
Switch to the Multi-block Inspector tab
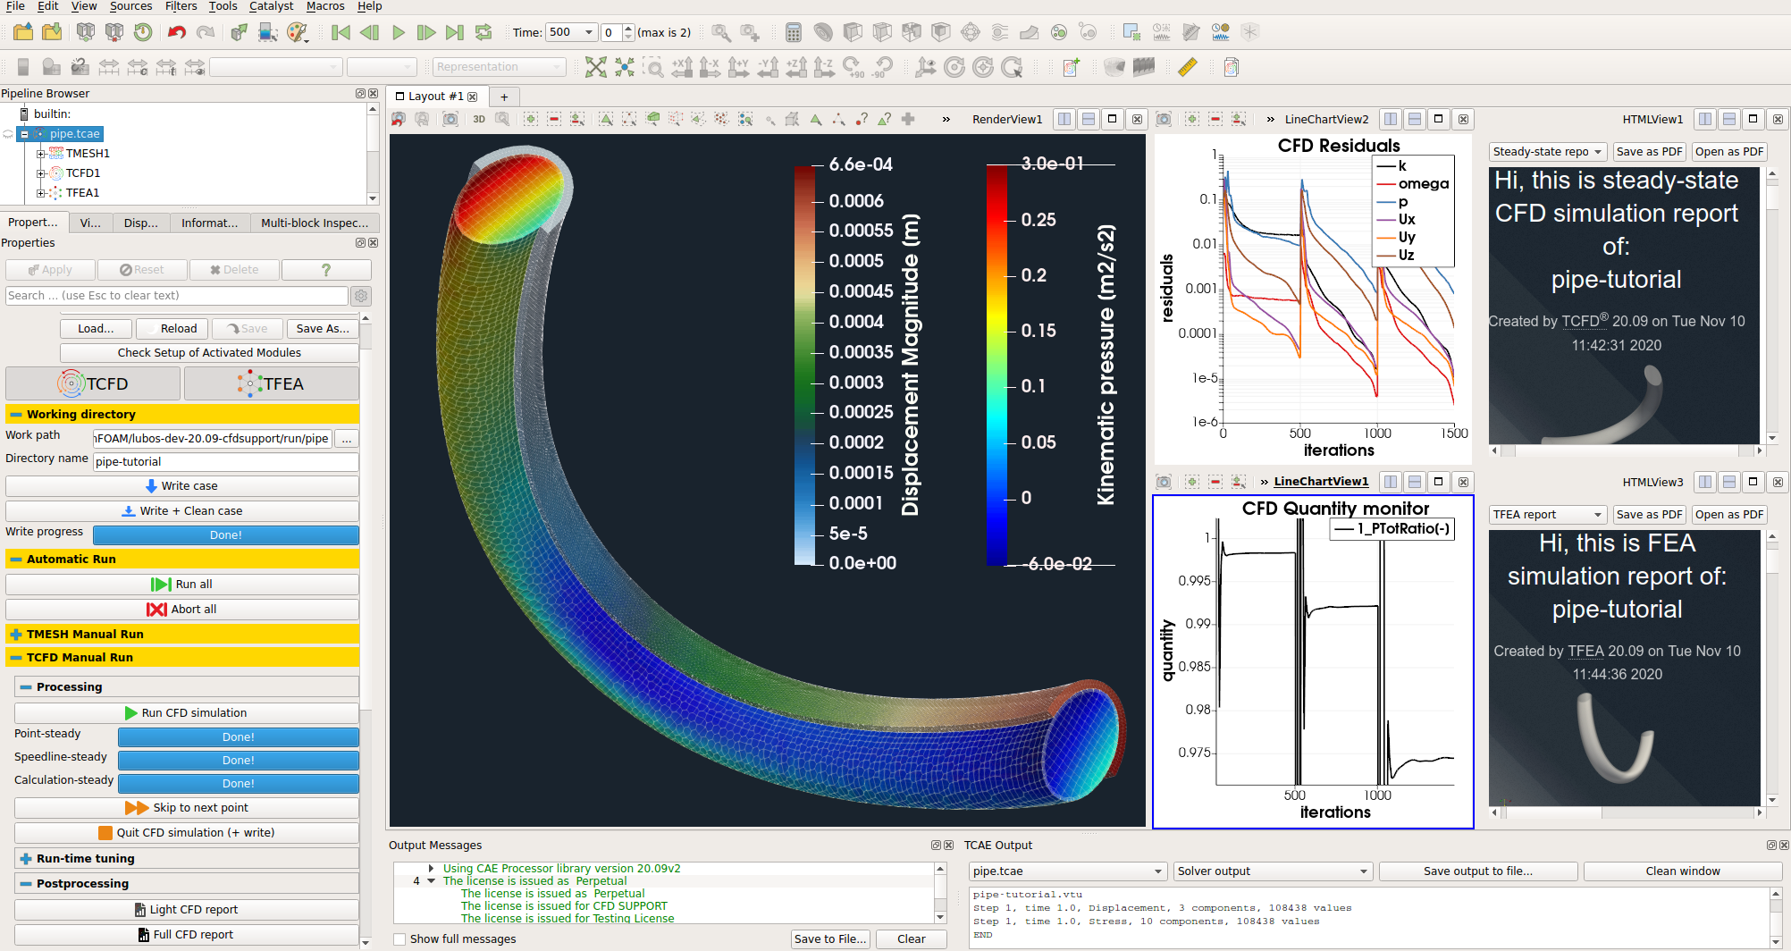click(x=314, y=223)
